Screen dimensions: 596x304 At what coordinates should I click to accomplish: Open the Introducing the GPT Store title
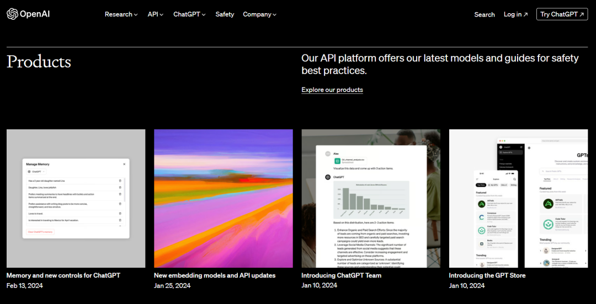(487, 275)
